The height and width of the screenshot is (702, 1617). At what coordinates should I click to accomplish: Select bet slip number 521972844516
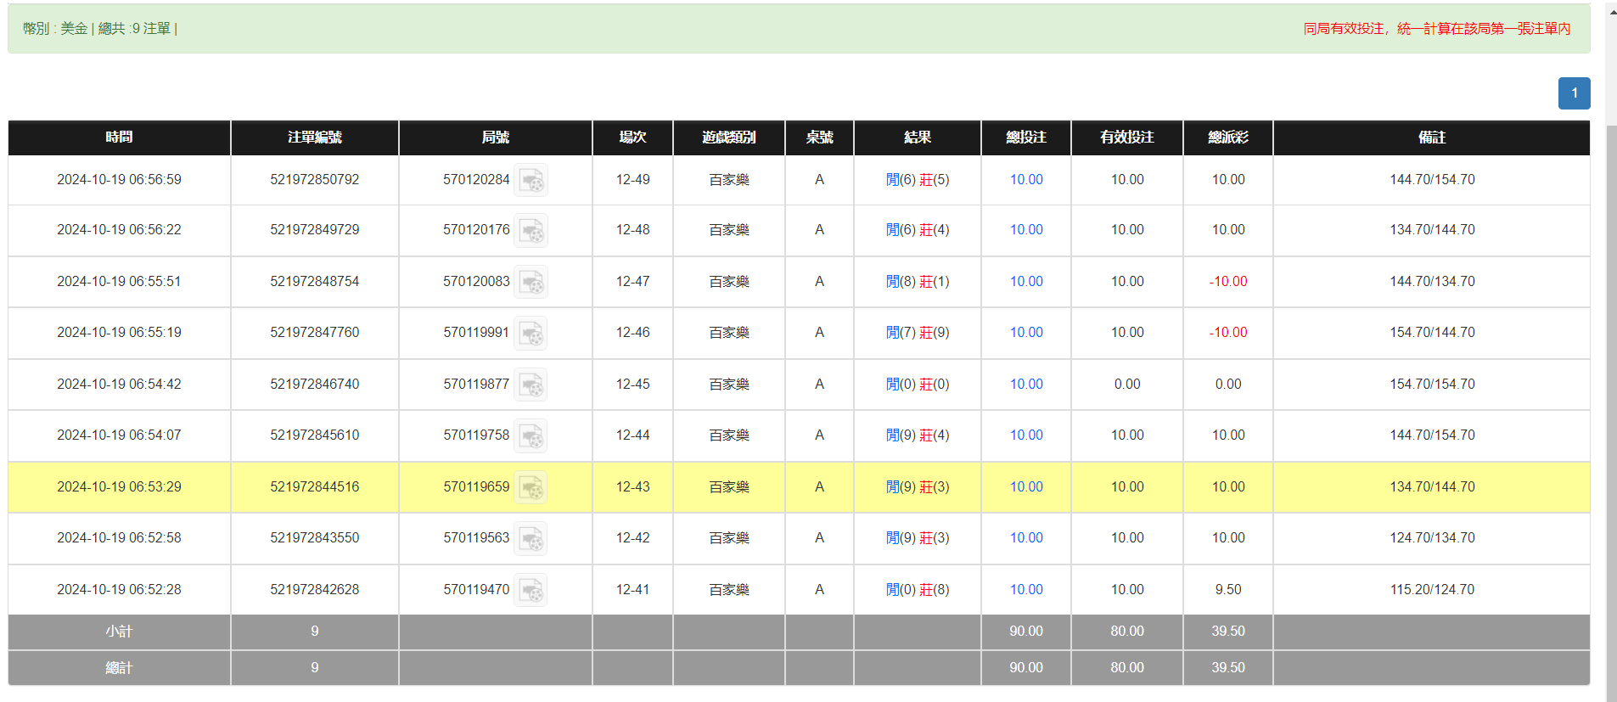pos(314,487)
